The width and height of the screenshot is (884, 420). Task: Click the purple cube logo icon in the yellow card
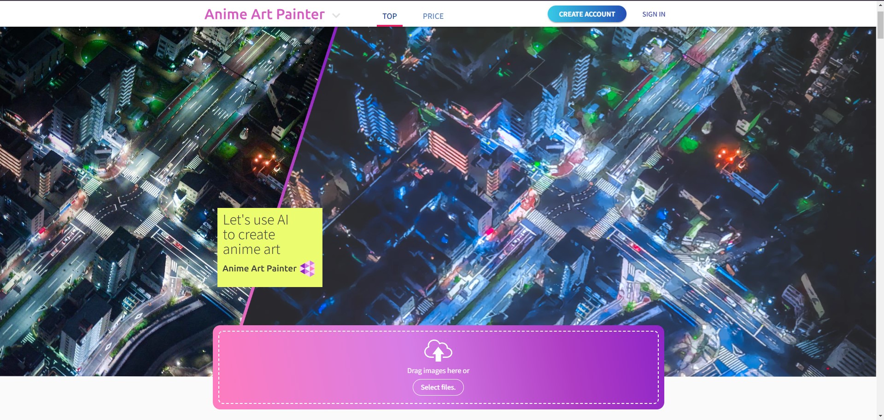[x=307, y=268]
